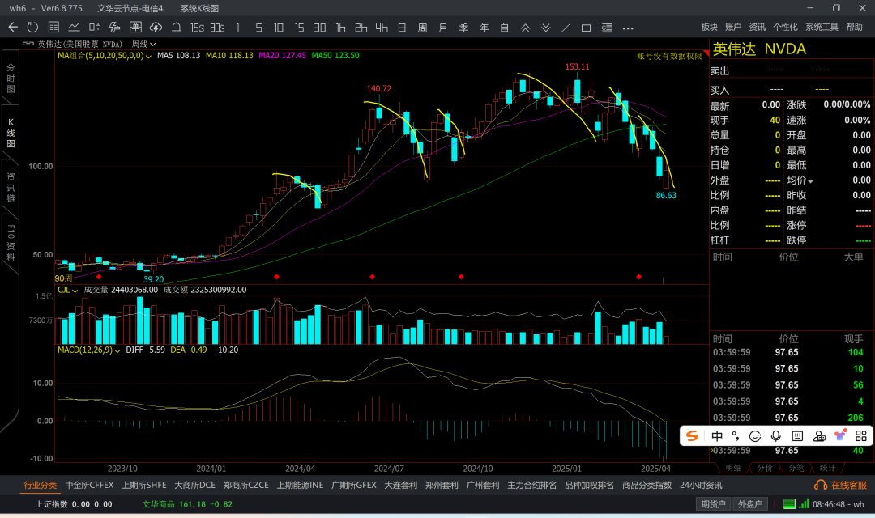Open the 个性化 menu

pos(785,28)
